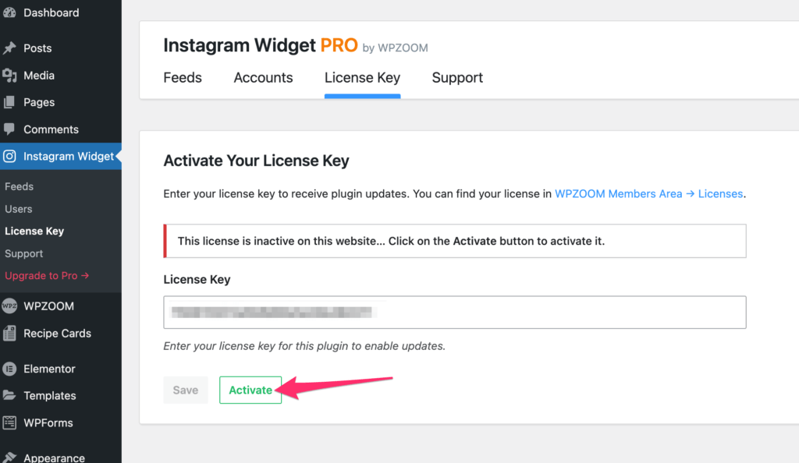Go to the Support tab
This screenshot has height=463, width=799.
point(457,78)
